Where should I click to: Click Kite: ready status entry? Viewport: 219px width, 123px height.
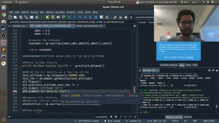coord(112,121)
